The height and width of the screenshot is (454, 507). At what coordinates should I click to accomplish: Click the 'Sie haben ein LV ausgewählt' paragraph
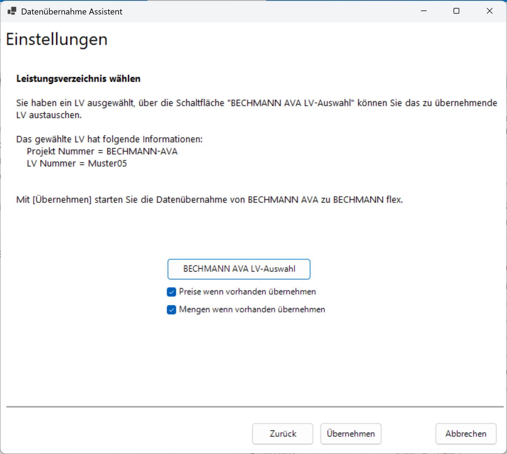pyautogui.click(x=256, y=103)
